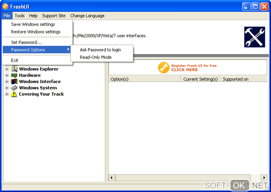Screen dimensions: 271x192
Task: Click the orange wrench register icon
Action: coord(163,68)
